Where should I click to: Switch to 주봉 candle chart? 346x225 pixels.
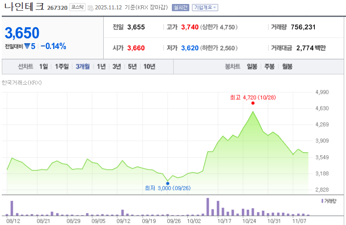tap(269, 66)
